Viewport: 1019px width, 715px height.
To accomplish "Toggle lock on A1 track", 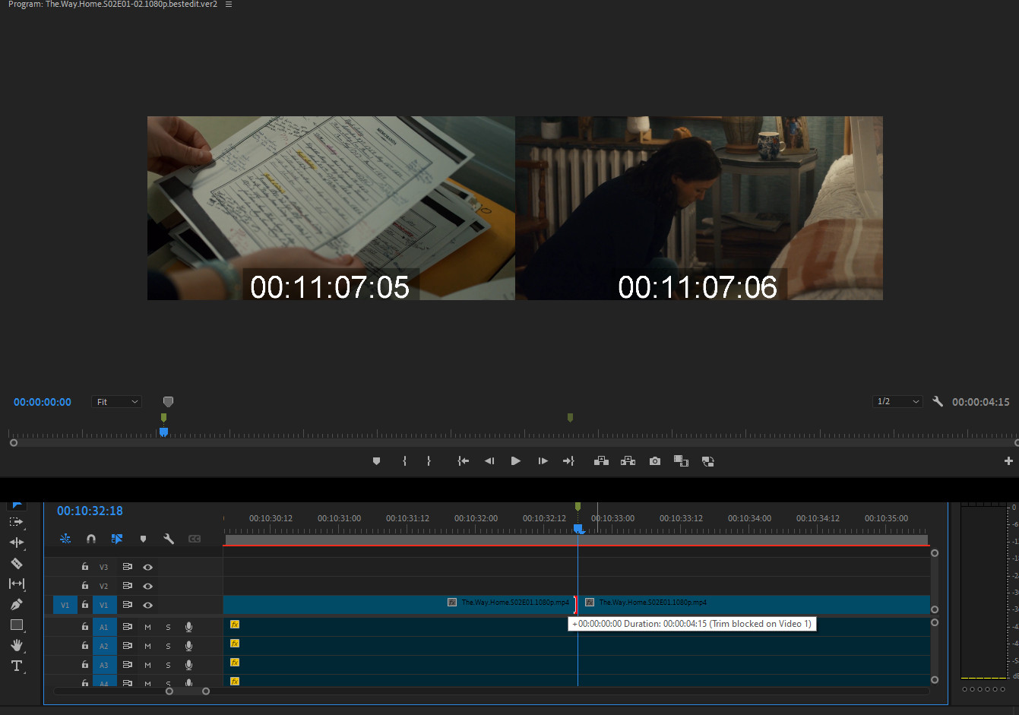I will (x=85, y=627).
